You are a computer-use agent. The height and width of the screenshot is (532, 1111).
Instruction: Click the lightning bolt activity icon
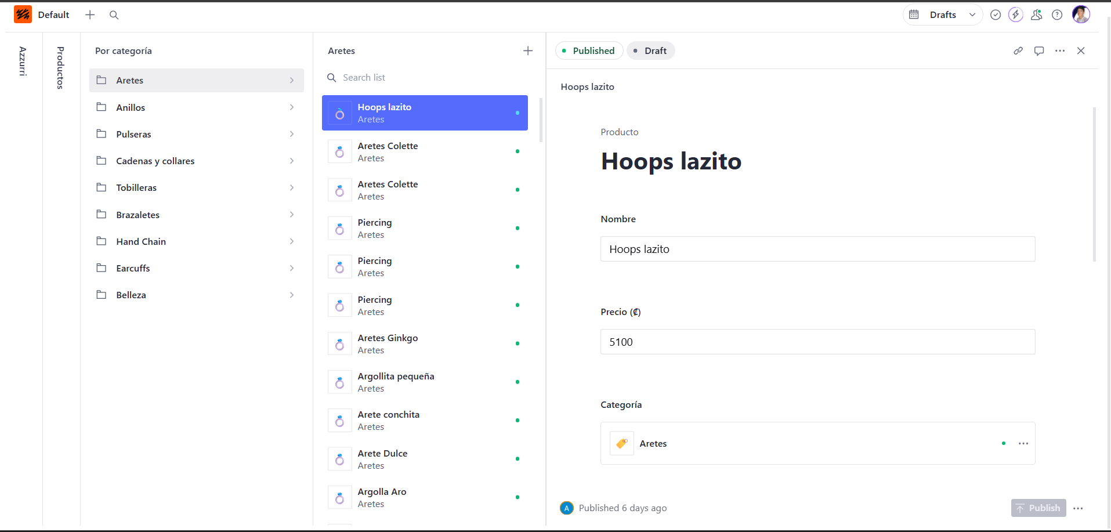pyautogui.click(x=1016, y=15)
